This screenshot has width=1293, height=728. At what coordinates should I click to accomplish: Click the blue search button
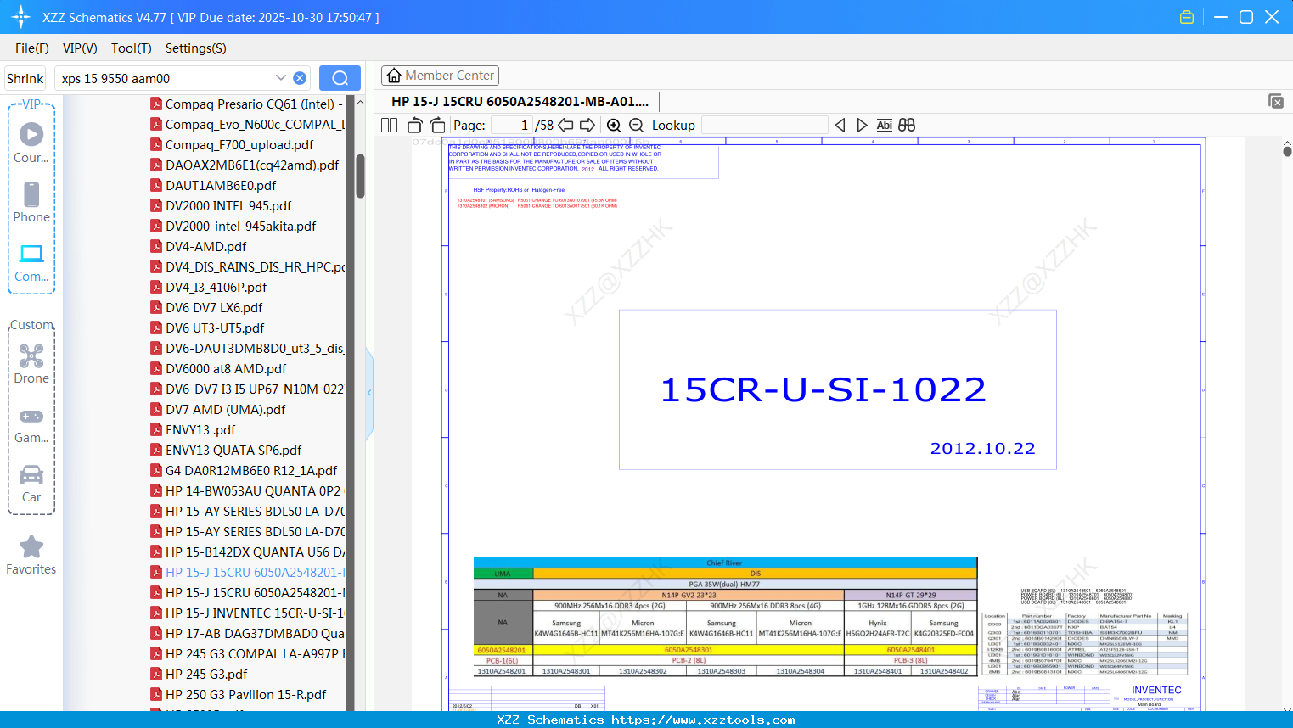click(x=340, y=78)
